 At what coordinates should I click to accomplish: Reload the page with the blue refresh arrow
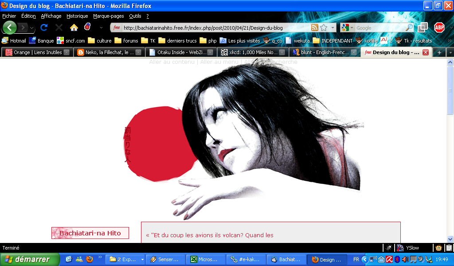[44, 27]
